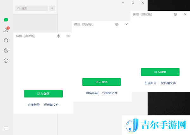Click the 微信（测试版）title of leftmost login window

coord(26,36)
